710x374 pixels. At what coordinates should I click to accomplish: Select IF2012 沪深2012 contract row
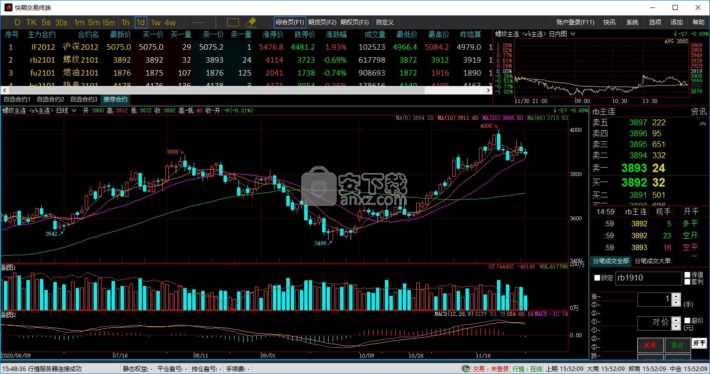click(246, 47)
